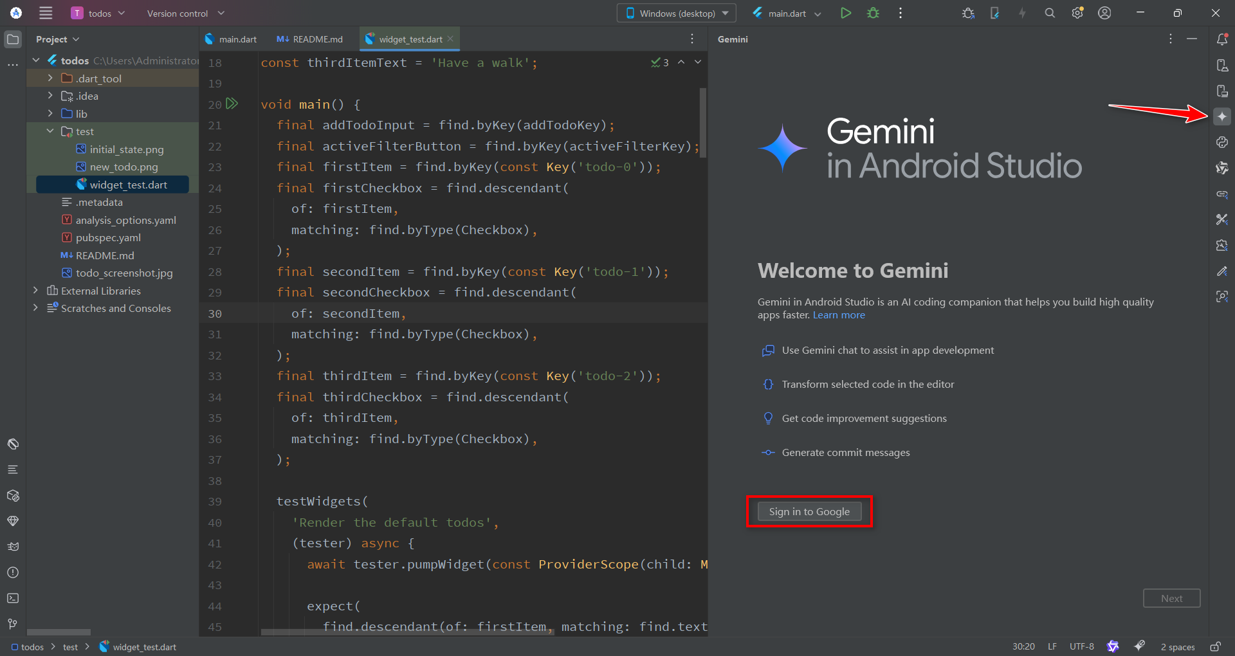1235x656 pixels.
Task: Open the Flutter attach debugger icon
Action: (x=968, y=13)
